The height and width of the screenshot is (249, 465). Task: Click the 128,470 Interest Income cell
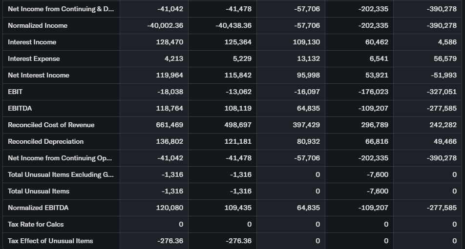click(169, 42)
